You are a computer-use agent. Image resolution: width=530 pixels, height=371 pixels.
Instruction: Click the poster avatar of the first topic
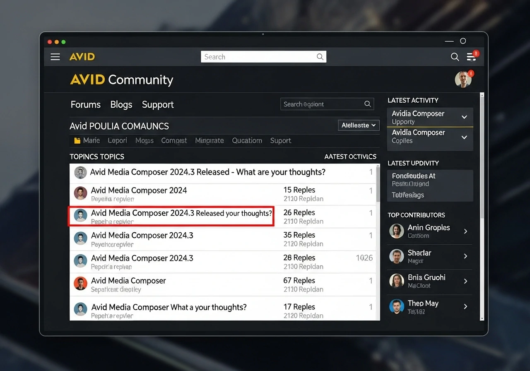(80, 172)
